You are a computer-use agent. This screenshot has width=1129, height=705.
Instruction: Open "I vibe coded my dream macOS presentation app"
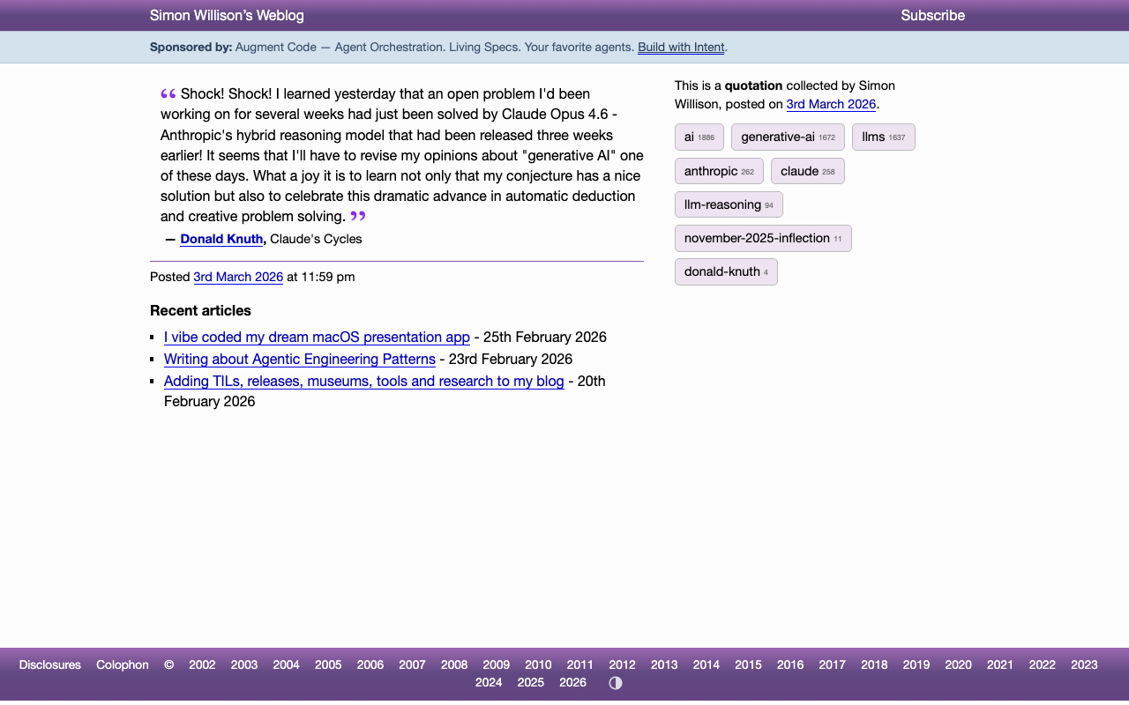pyautogui.click(x=316, y=337)
